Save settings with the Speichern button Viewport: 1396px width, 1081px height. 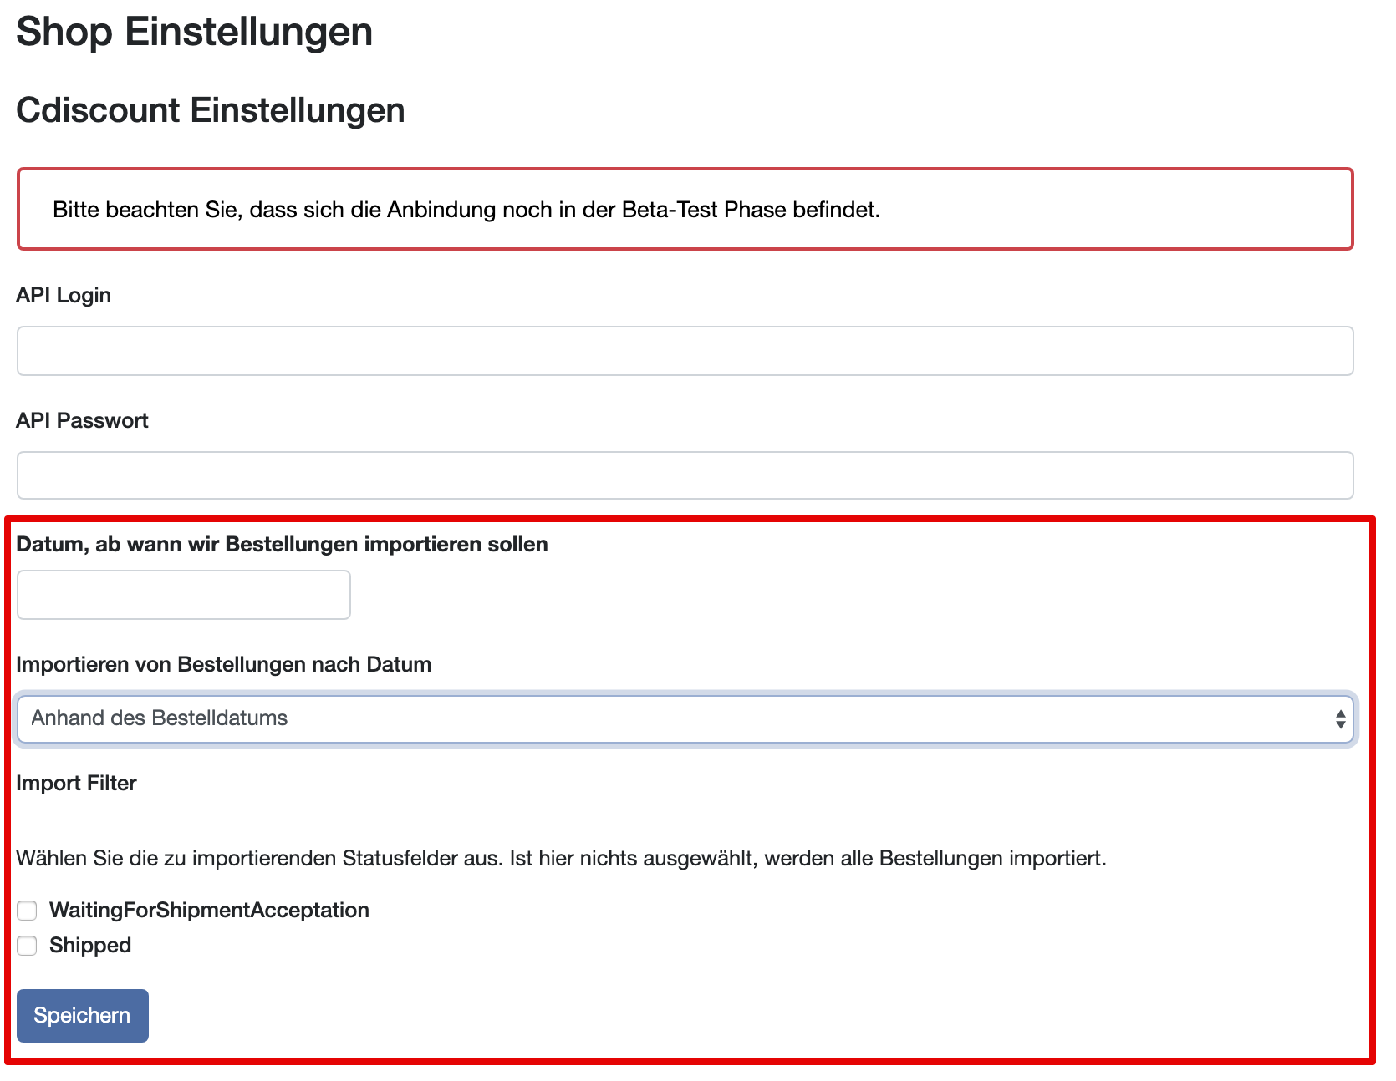pos(83,1016)
